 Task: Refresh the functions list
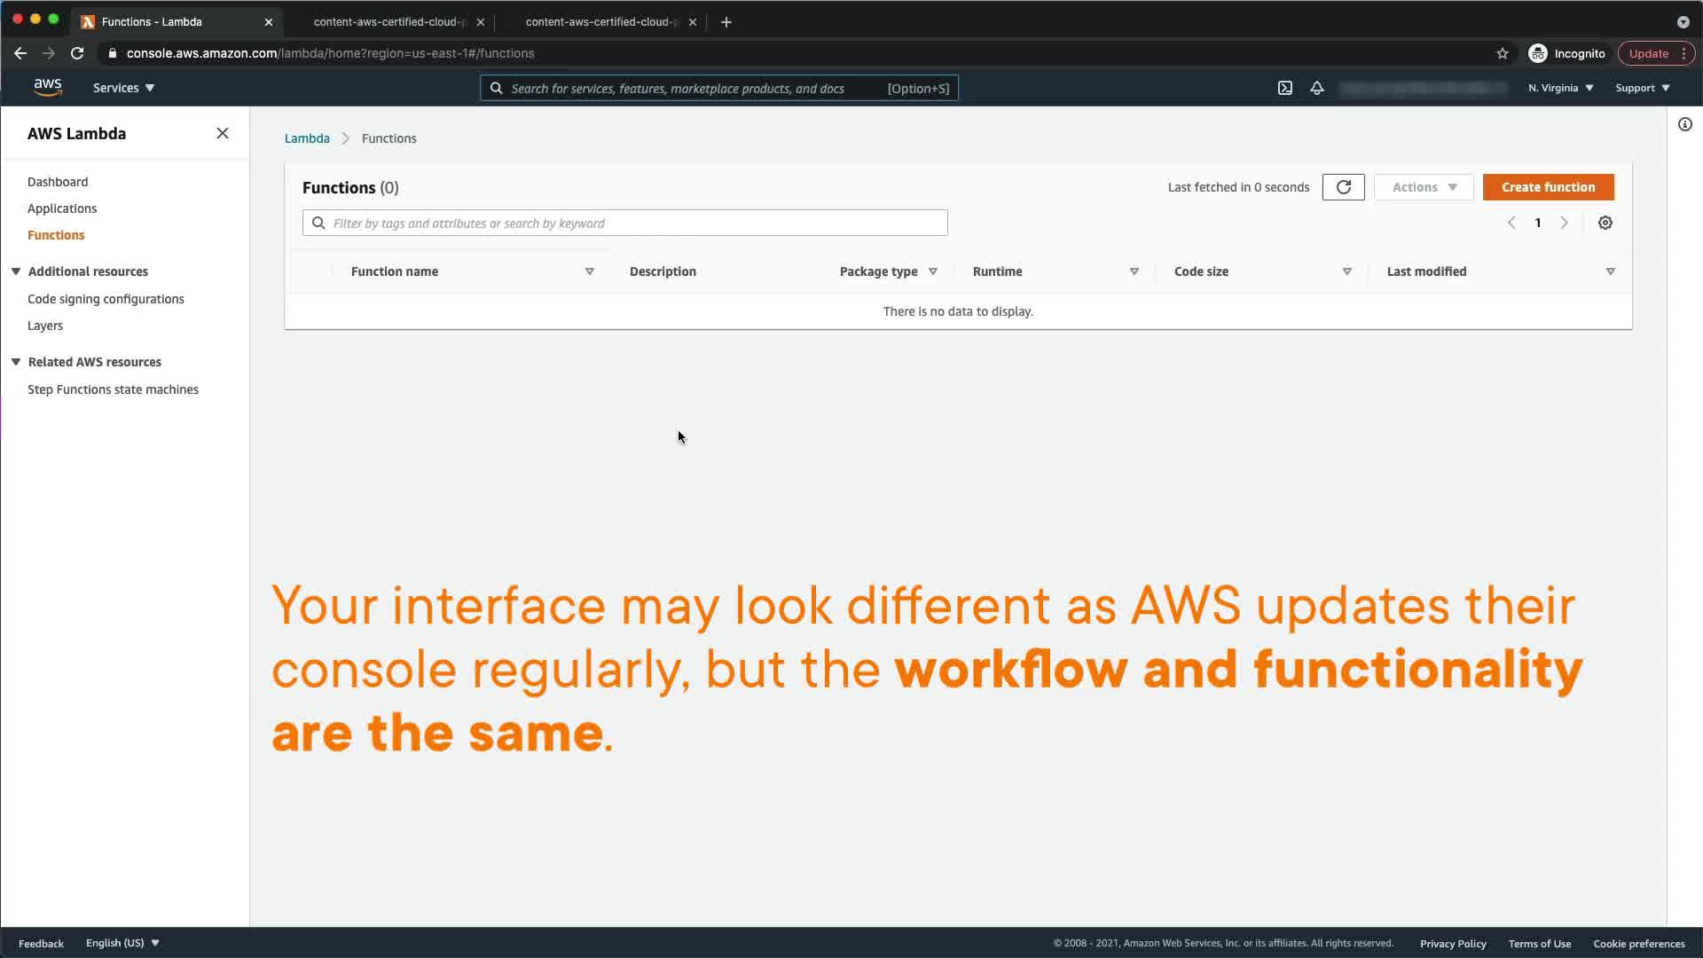click(1343, 187)
